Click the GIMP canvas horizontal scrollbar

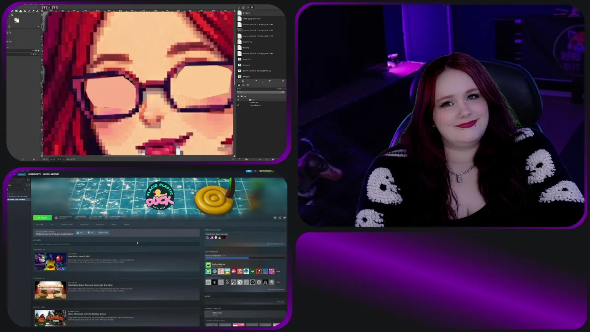click(127, 156)
